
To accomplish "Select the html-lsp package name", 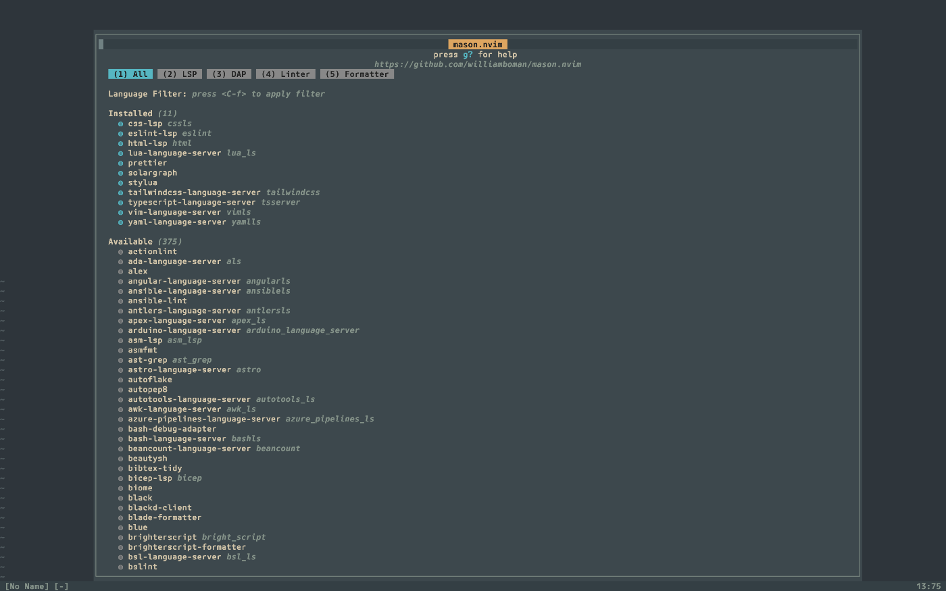I will pos(147,143).
